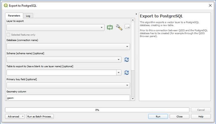Click the Cancel button
Image resolution: width=216 pixels, height=124 pixels.
201,110
